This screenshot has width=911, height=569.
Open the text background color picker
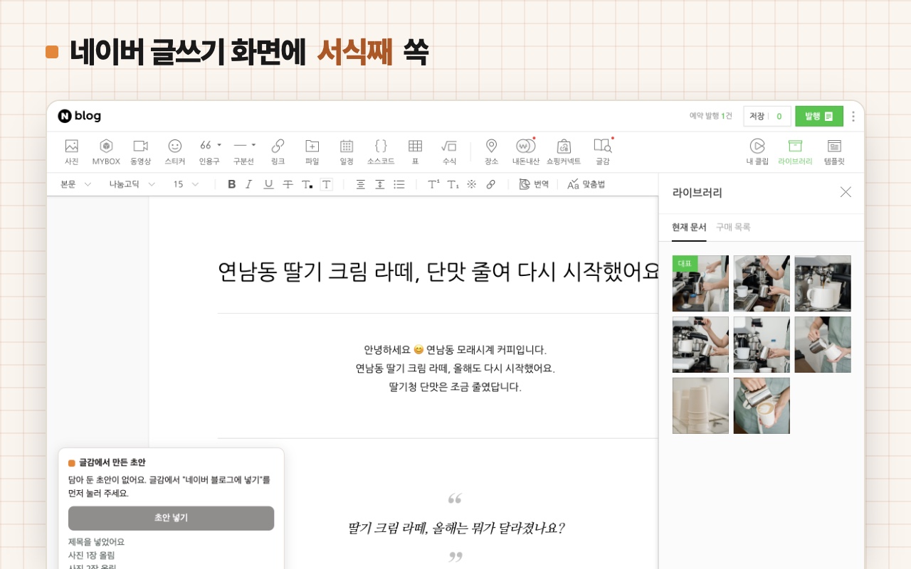326,184
